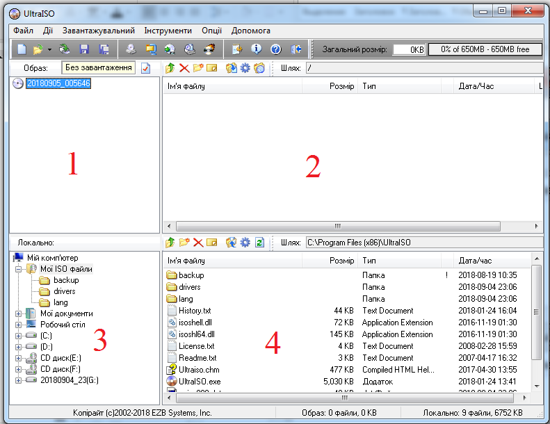550x424 pixels.
Task: Open the Опції menu
Action: 211,31
